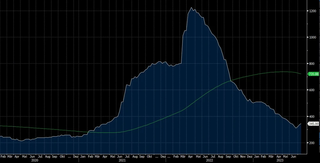Click the white 345.00 price tag
The height and width of the screenshot is (163, 320).
(313, 124)
